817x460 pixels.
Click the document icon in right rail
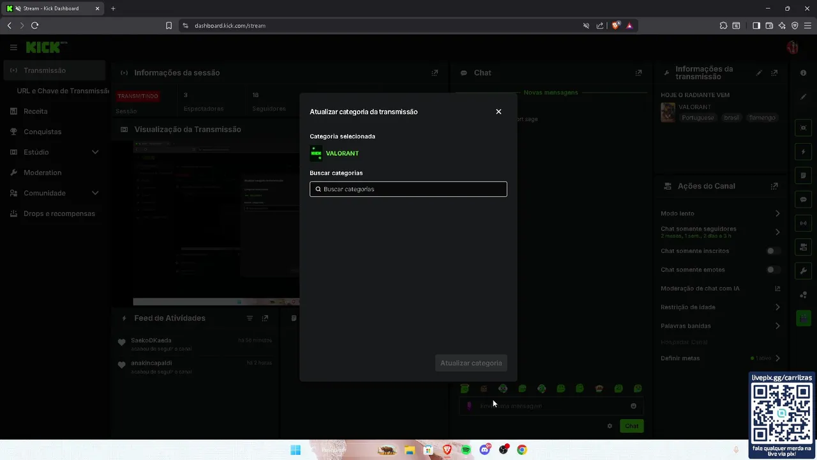point(803,176)
